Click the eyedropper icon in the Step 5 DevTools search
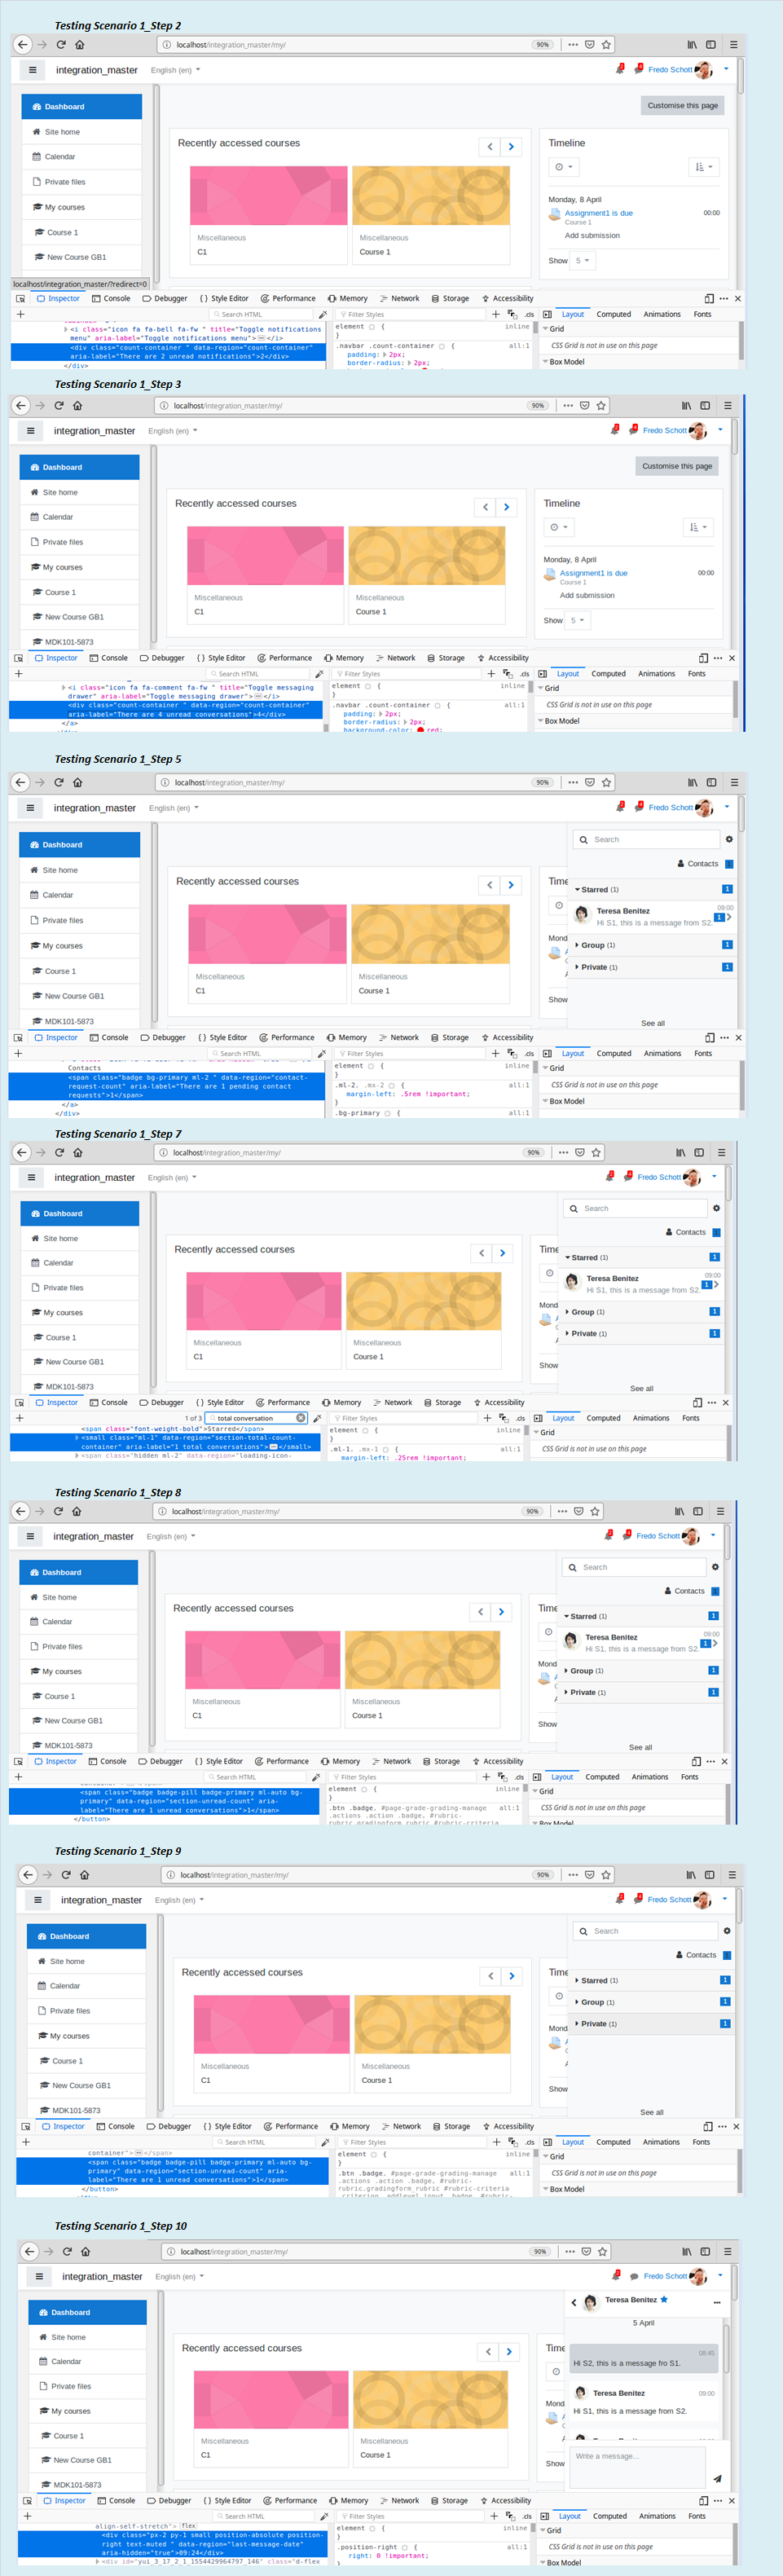Viewport: 783px width, 2576px height. 321,1053
